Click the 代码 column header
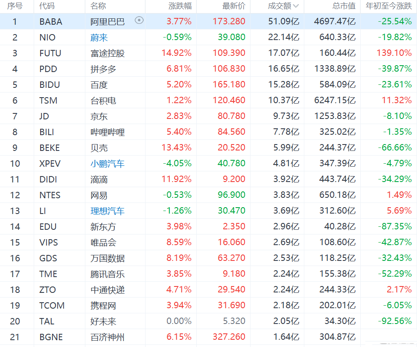Screen dimensions: 417x347 pos(47,6)
